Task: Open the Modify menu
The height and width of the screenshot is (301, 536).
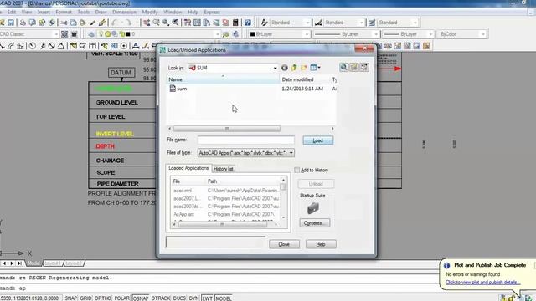Action: coord(150,12)
